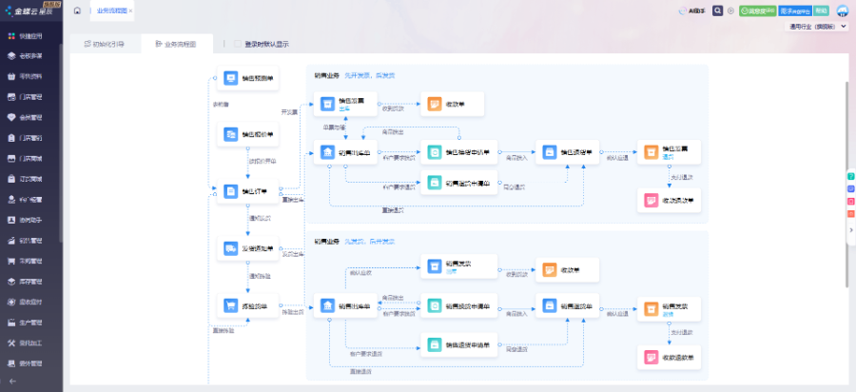The width and height of the screenshot is (856, 392).
Task: Close the 业务流程图 top tab
Action: (x=130, y=10)
